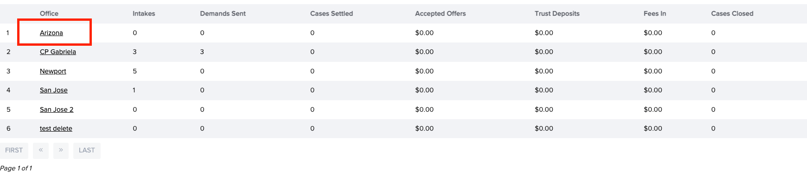Click the Trust Deposits column header
The width and height of the screenshot is (807, 176).
pos(557,13)
